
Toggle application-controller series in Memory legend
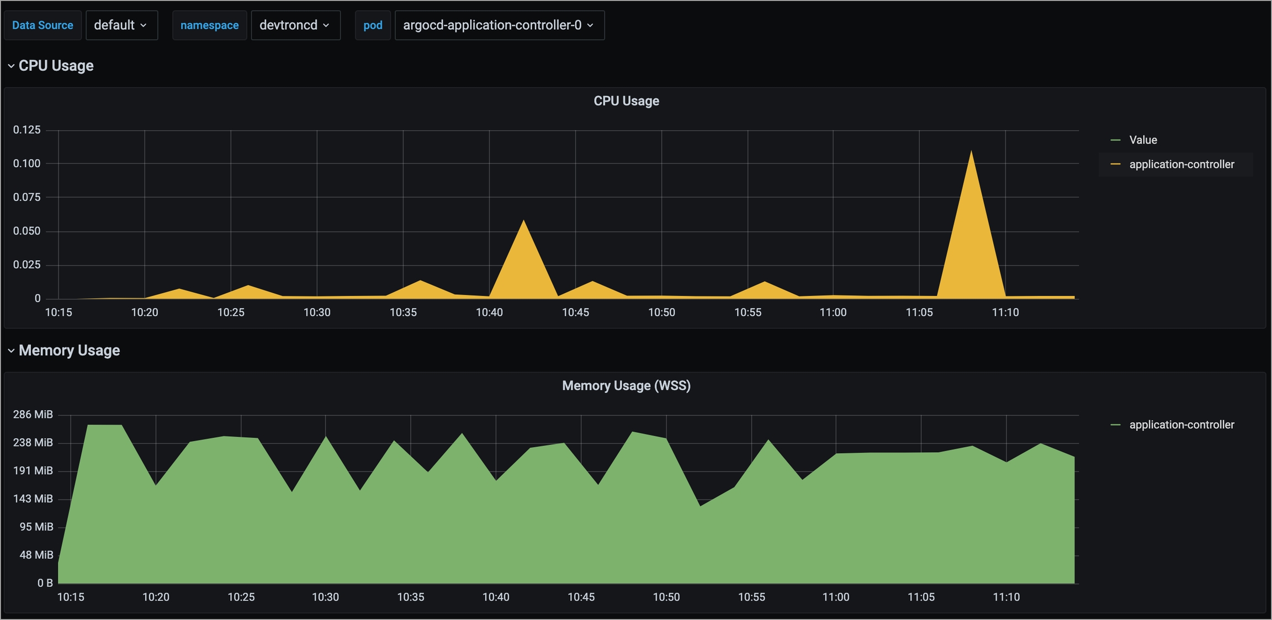1181,425
